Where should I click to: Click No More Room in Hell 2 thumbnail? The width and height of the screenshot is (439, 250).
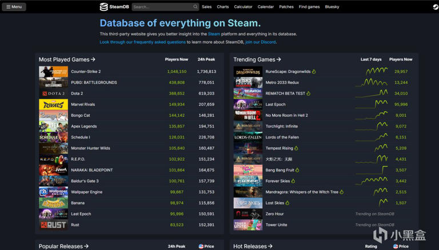click(x=248, y=115)
